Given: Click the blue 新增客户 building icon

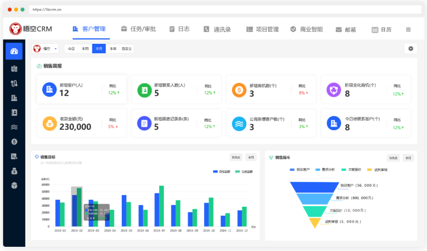Looking at the screenshot, I should click(50, 90).
